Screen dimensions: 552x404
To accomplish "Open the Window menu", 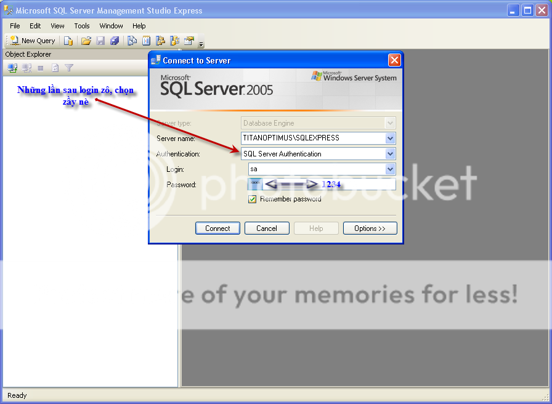I will [111, 26].
